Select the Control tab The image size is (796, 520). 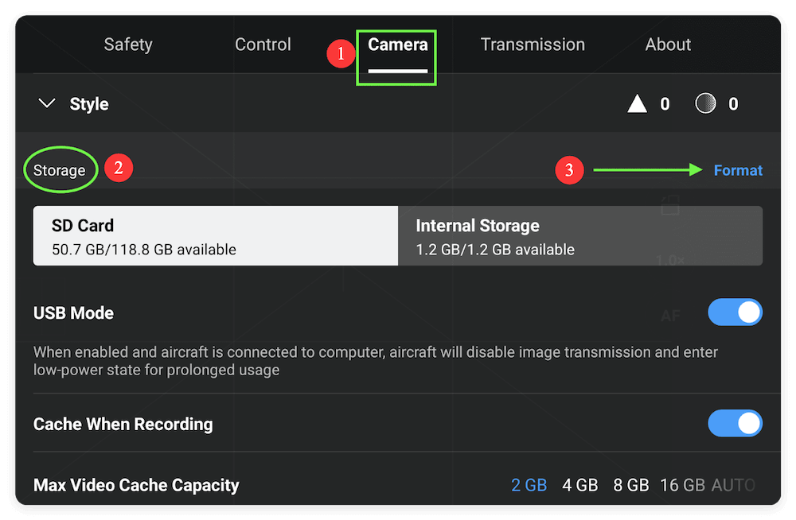pyautogui.click(x=263, y=45)
